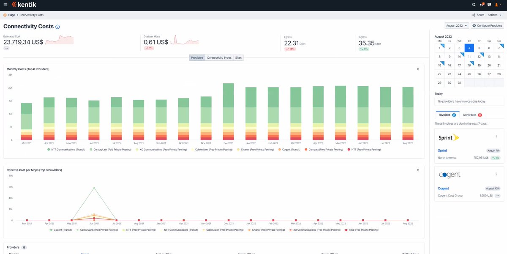Select August 10 on the calendar
Screen dimensions: 507x254
(x=460, y=57)
